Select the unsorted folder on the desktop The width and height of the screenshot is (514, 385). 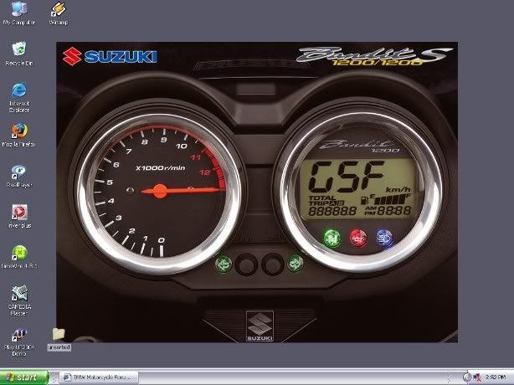point(59,340)
